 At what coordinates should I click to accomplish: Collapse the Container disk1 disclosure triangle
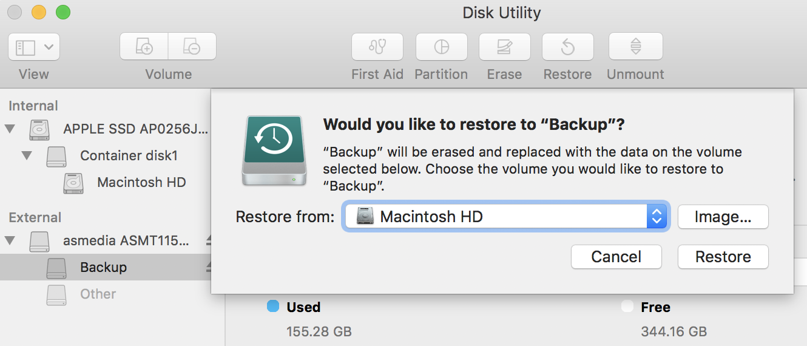pos(27,155)
